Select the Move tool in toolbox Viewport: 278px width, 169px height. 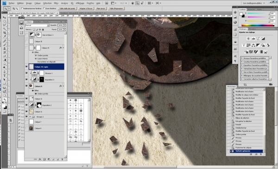tap(5, 17)
